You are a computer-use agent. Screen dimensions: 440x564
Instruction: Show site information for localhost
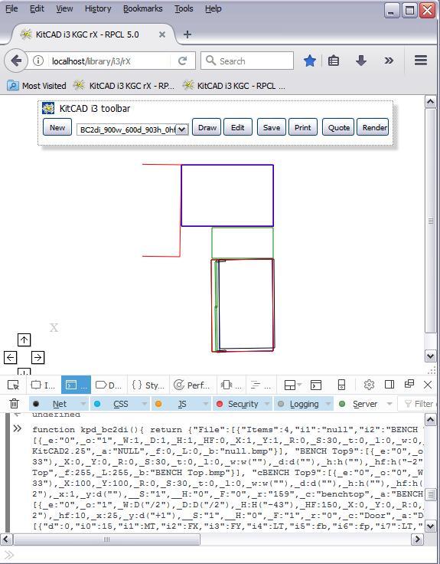[38, 61]
